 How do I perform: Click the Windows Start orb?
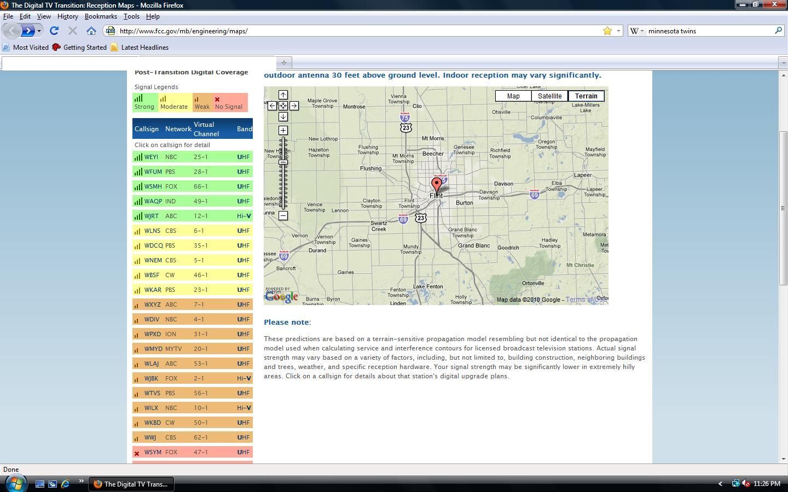[x=15, y=483]
